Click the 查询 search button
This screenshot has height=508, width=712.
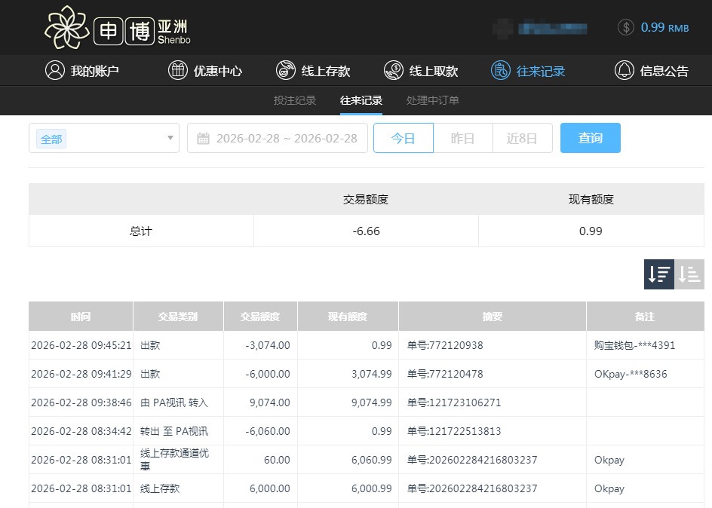(x=591, y=137)
